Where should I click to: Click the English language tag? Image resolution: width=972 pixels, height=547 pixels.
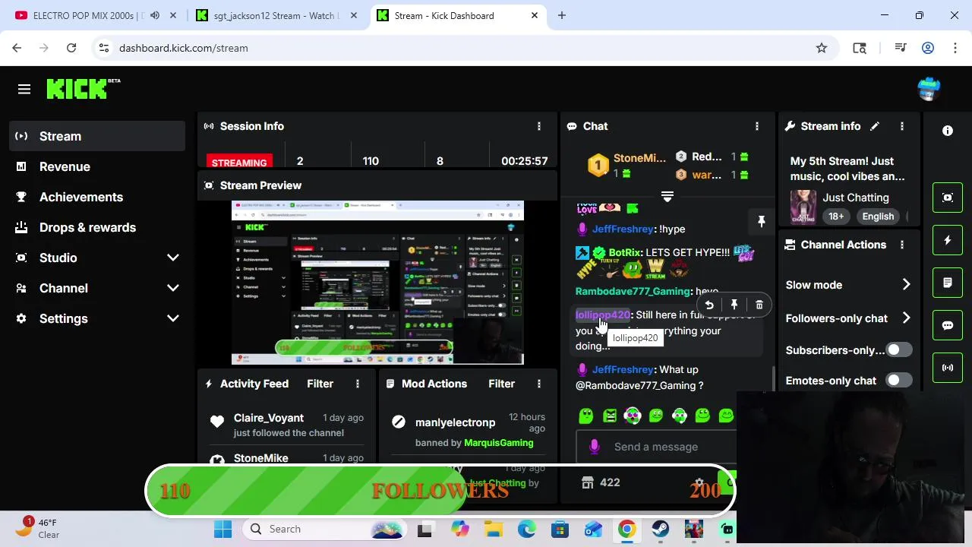[x=878, y=217]
